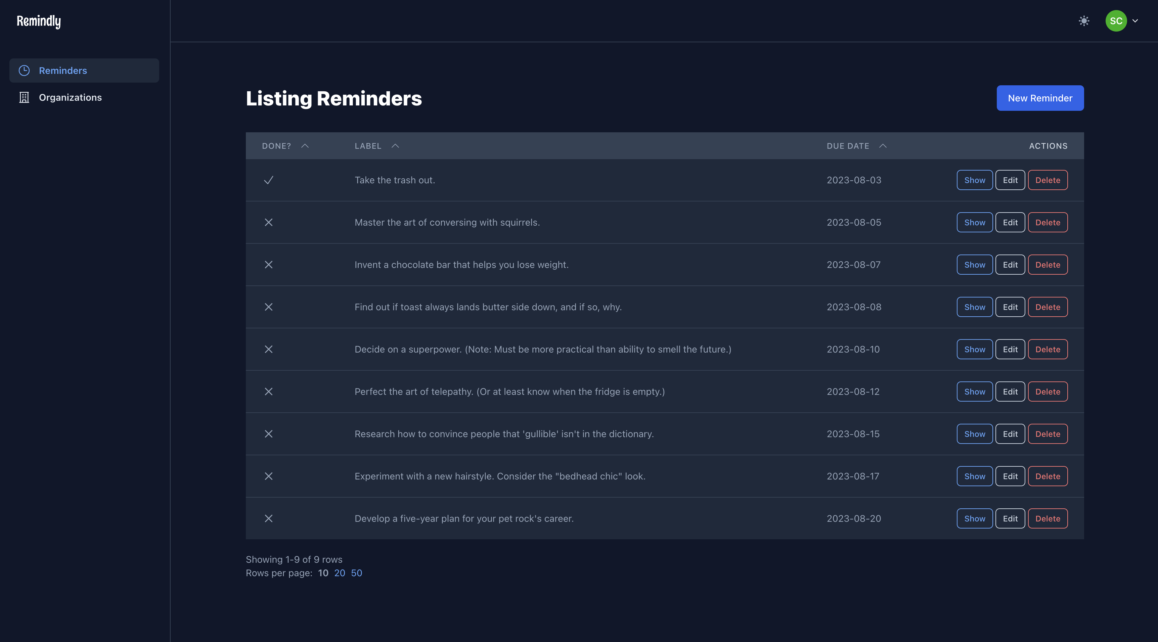Image resolution: width=1158 pixels, height=642 pixels.
Task: Open Organizations in sidebar
Action: [x=70, y=98]
